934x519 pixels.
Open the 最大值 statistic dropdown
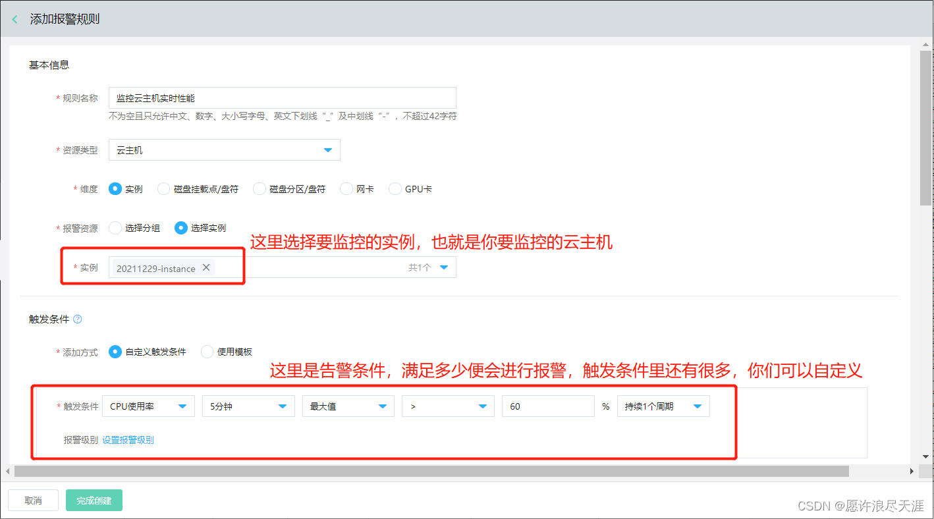348,406
